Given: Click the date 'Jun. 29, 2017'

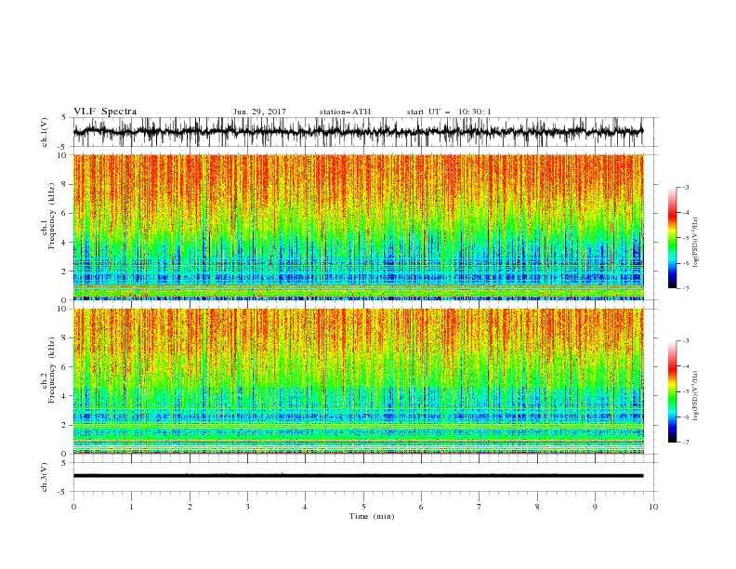Looking at the screenshot, I should [x=259, y=112].
